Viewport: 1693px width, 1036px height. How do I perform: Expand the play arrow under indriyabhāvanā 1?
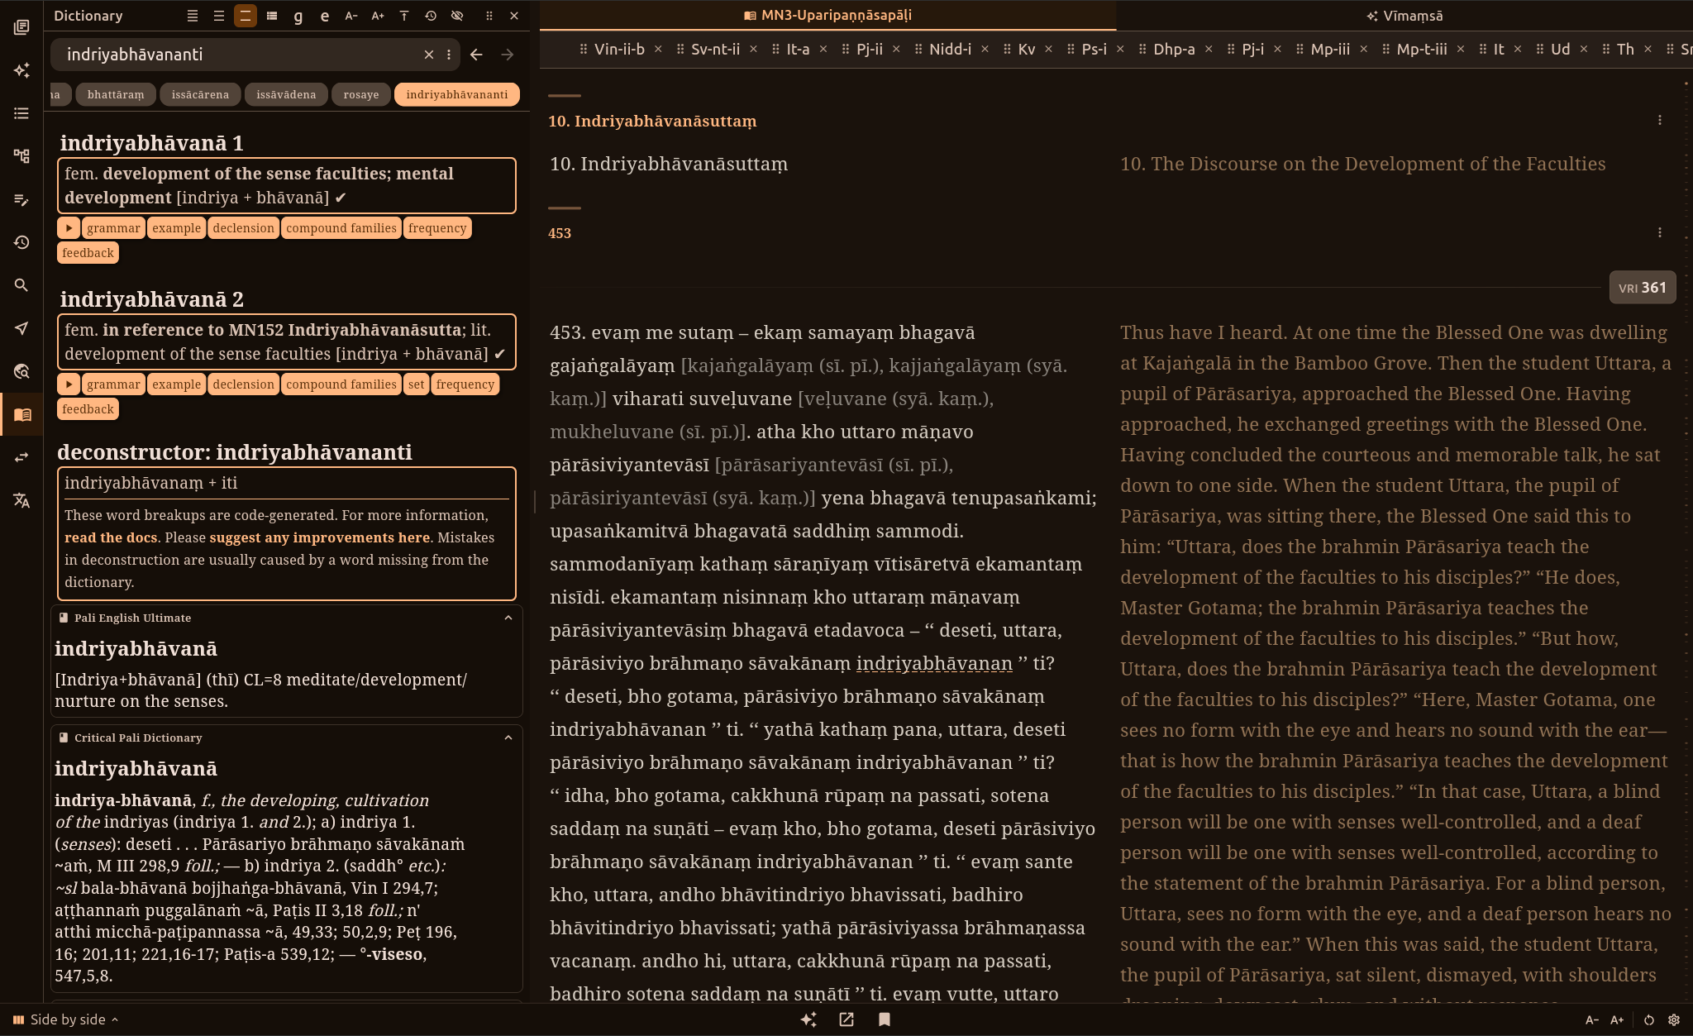coord(69,228)
